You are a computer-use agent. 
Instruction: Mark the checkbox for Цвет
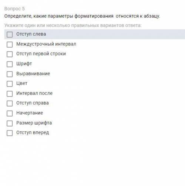tap(10, 84)
